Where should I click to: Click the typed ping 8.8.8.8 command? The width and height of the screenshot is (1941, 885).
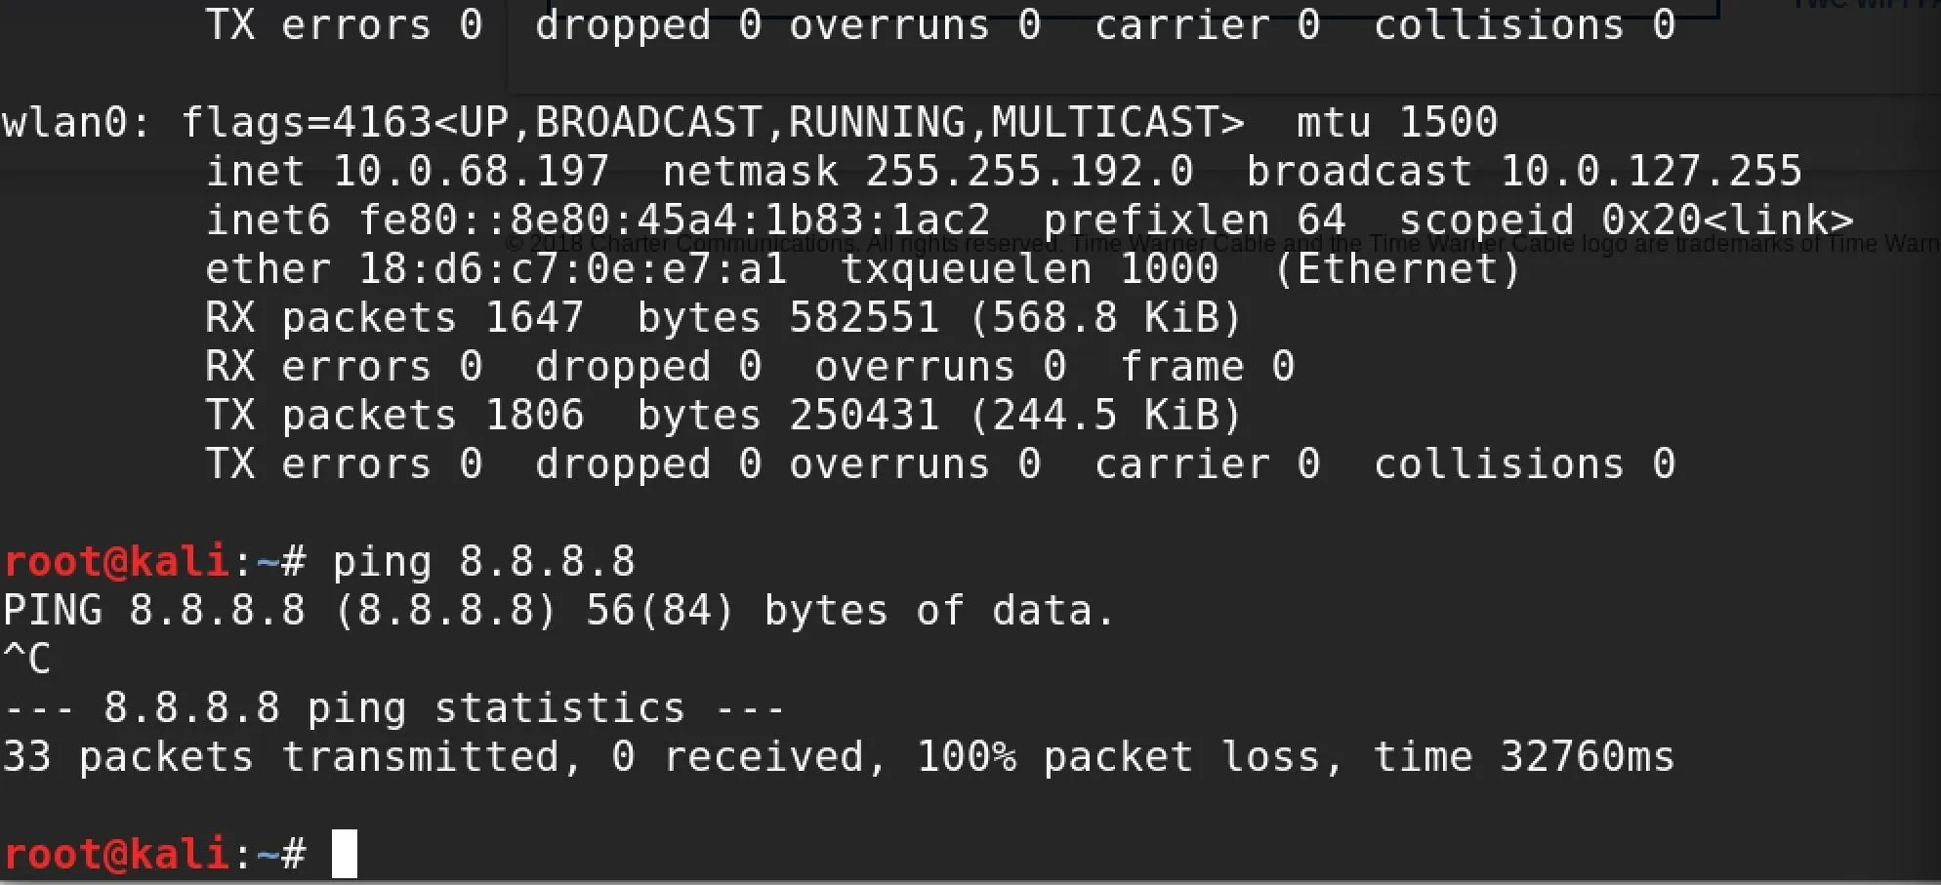point(483,562)
